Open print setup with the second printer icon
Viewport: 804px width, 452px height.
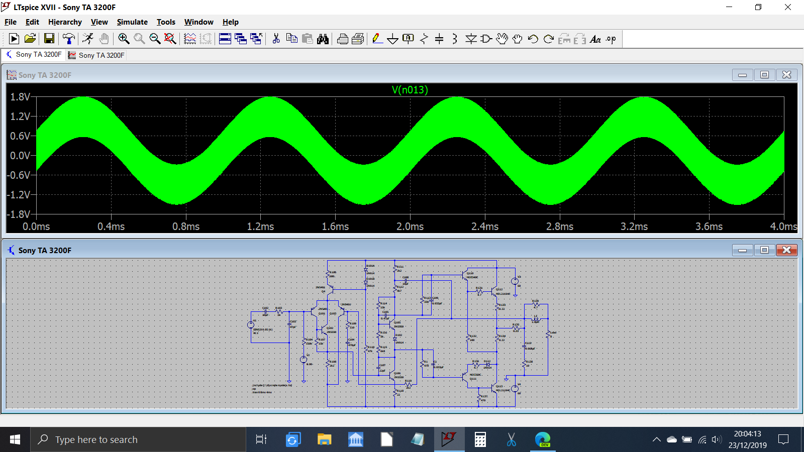tap(358, 39)
